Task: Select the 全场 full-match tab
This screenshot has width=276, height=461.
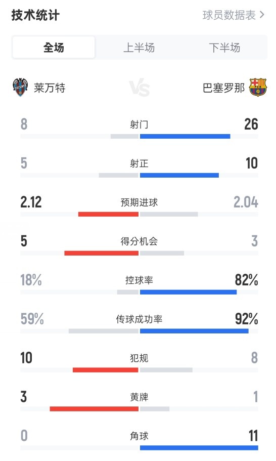Action: pyautogui.click(x=54, y=48)
